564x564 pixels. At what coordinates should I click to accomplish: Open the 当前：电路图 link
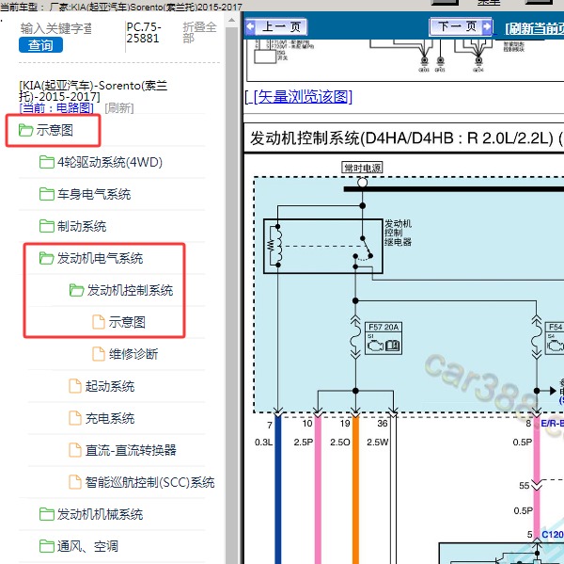click(x=56, y=107)
